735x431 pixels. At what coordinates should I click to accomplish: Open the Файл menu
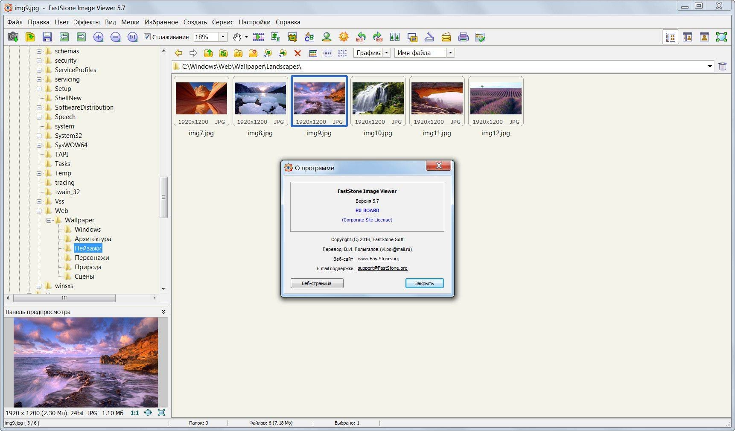pos(15,22)
